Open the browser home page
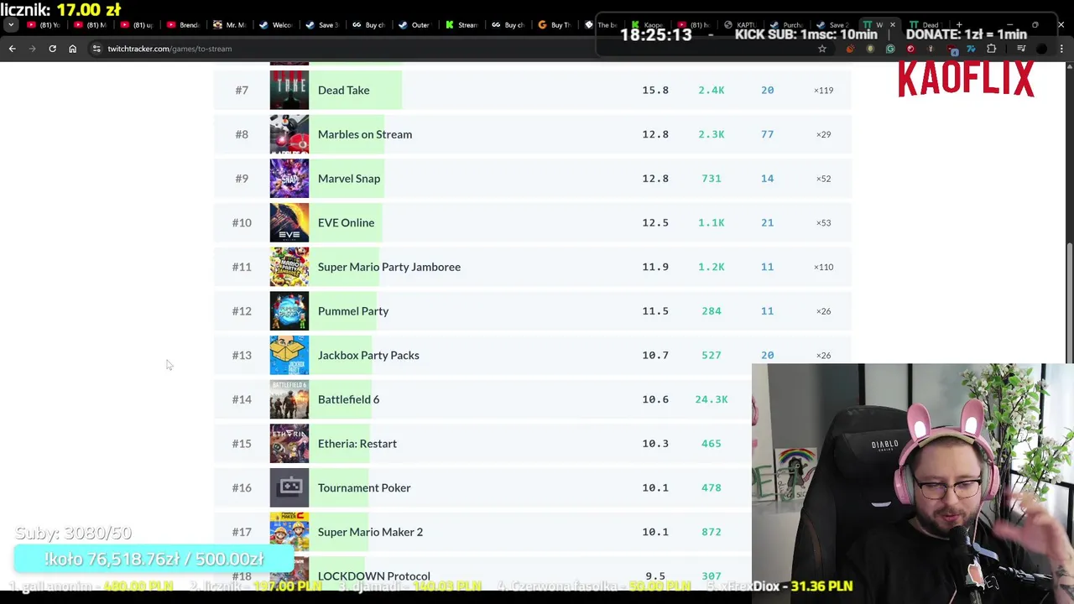 tap(72, 49)
